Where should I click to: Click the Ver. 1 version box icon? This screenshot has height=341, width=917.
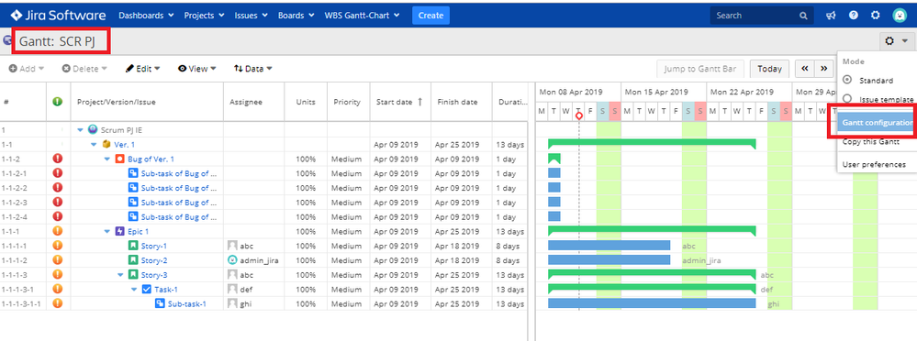click(x=106, y=144)
